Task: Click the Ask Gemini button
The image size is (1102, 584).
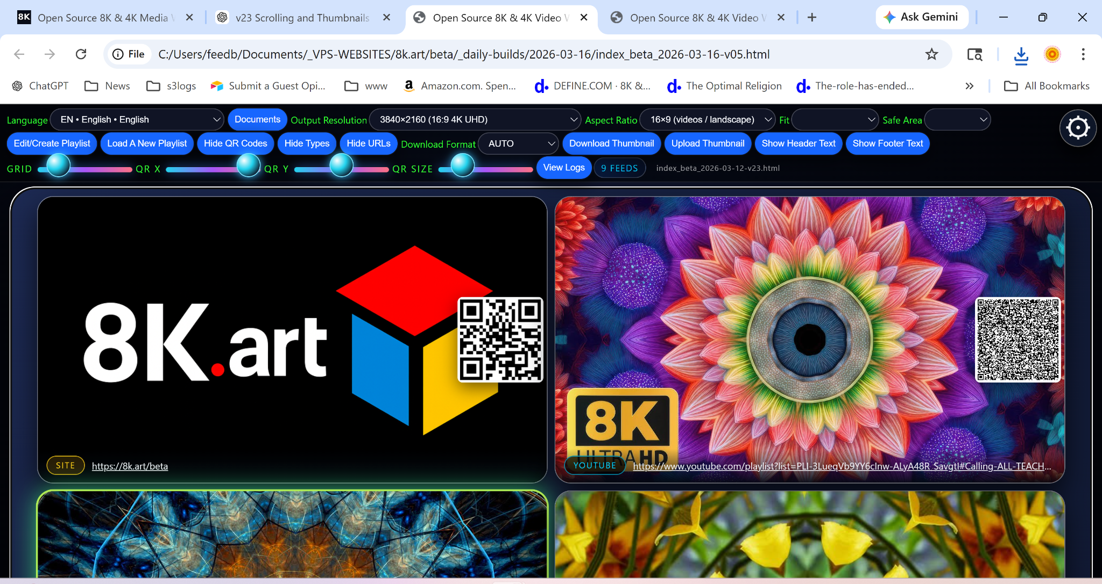Action: click(x=922, y=17)
